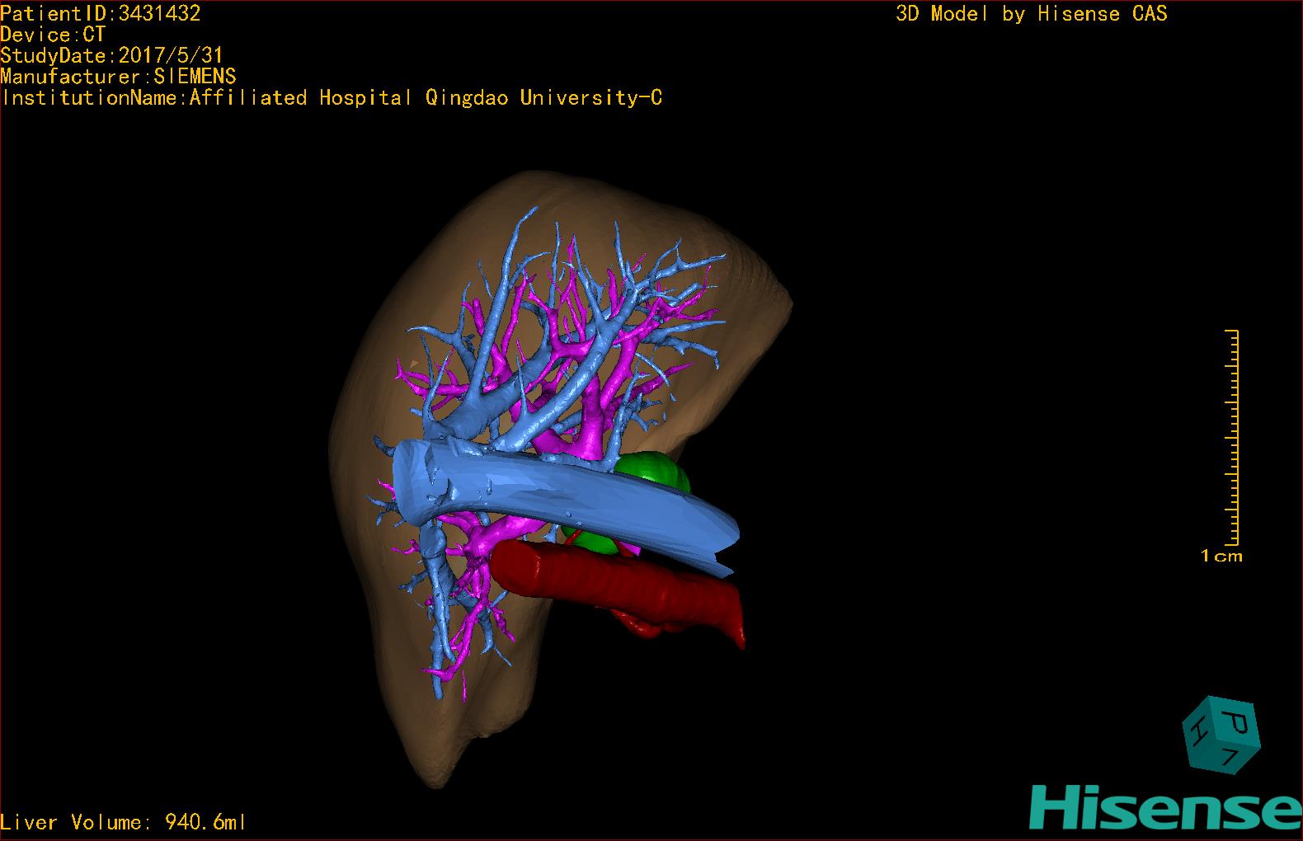The image size is (1303, 841).
Task: Click the 3D Model by Hisense CAS title
Action: tap(1031, 14)
